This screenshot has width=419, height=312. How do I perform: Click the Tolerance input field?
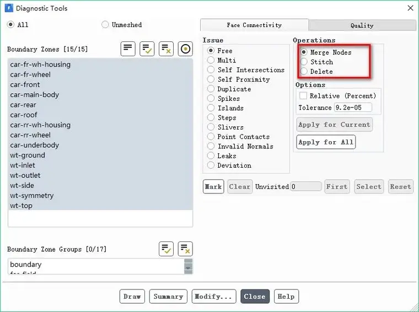tap(353, 107)
